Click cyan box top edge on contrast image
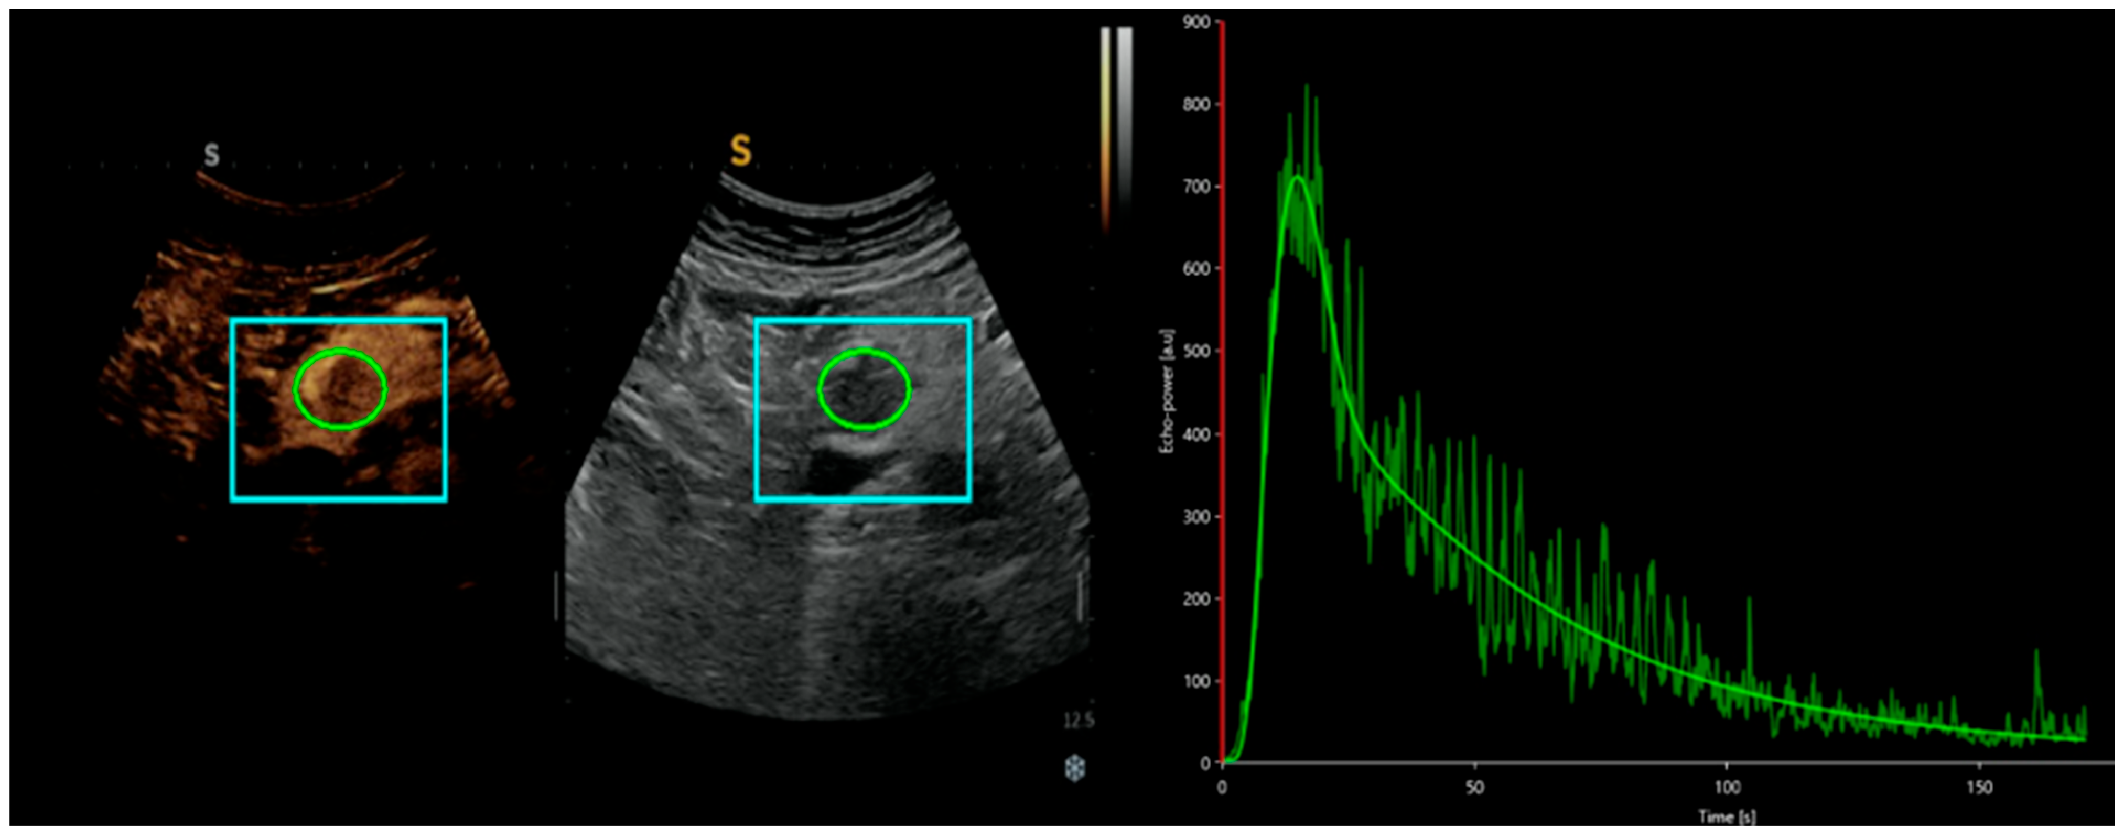 (339, 320)
